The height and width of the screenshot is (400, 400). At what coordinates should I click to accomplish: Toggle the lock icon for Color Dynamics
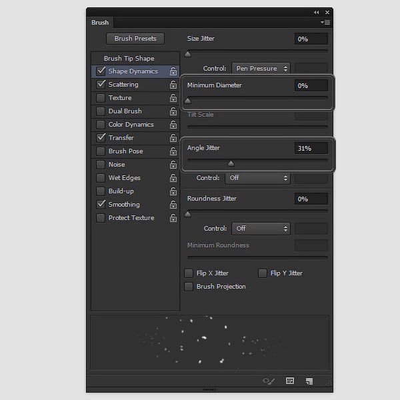point(173,125)
